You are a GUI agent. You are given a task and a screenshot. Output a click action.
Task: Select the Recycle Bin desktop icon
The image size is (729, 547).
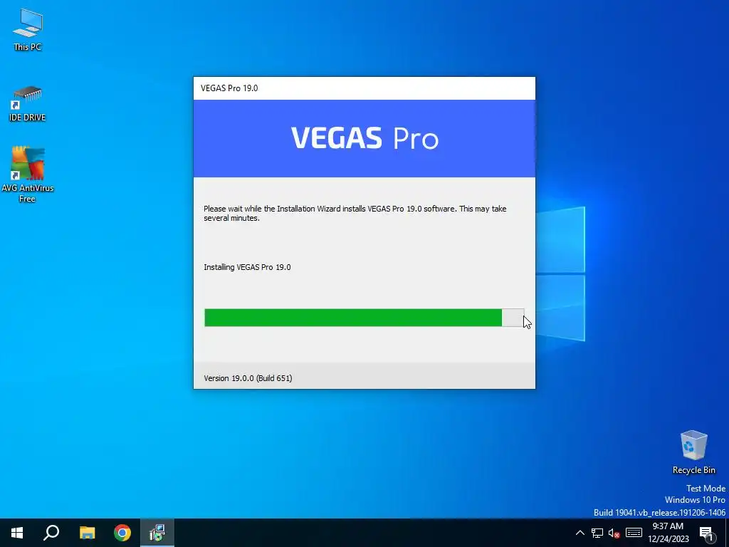[x=693, y=452]
